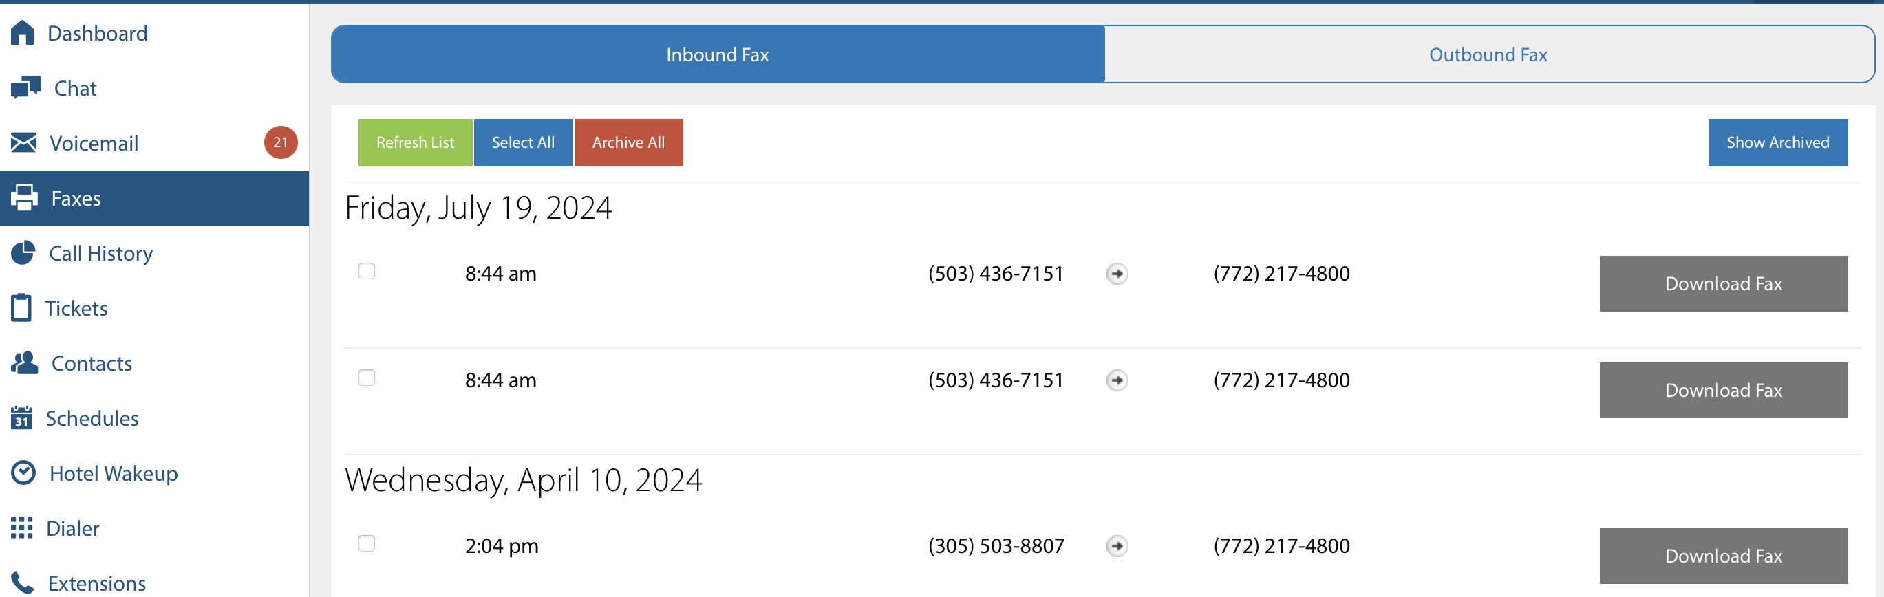Switch to the Outbound Fax tab
This screenshot has width=1884, height=597.
pos(1488,55)
